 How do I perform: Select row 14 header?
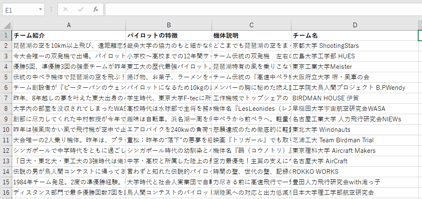(x=6, y=172)
